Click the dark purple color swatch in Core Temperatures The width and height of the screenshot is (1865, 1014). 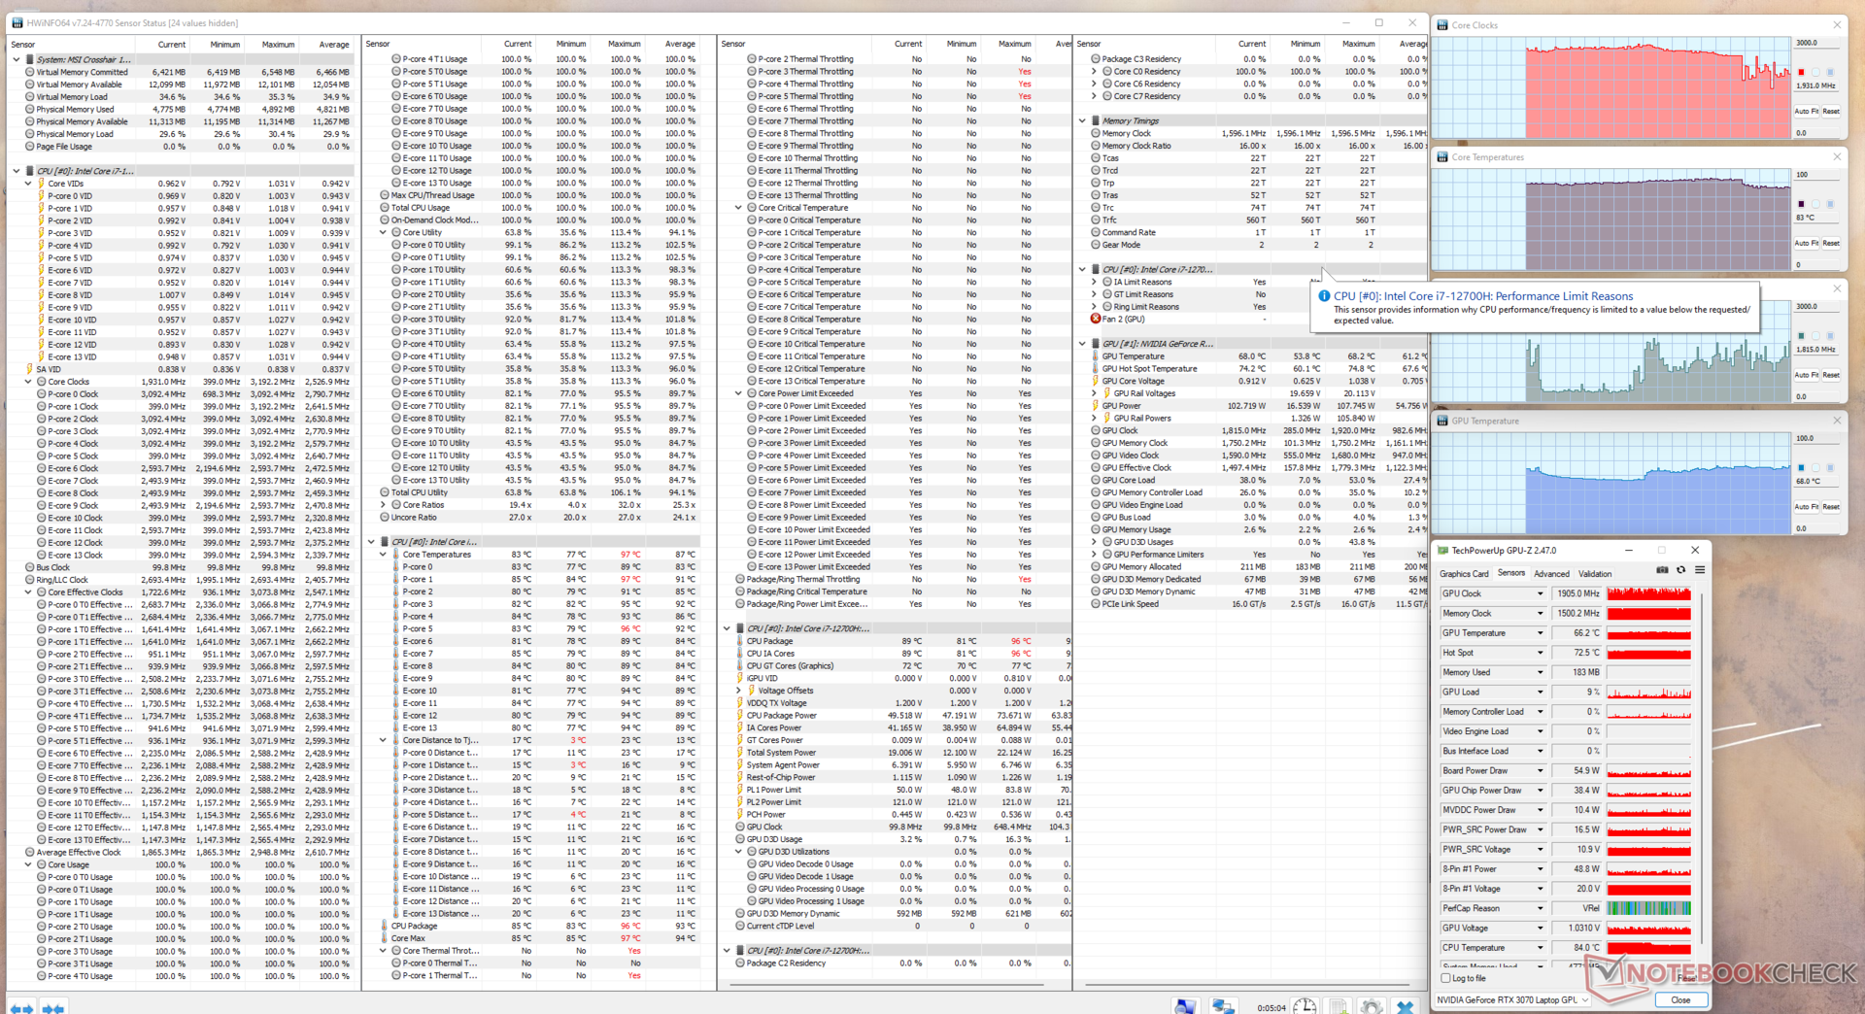click(x=1801, y=204)
